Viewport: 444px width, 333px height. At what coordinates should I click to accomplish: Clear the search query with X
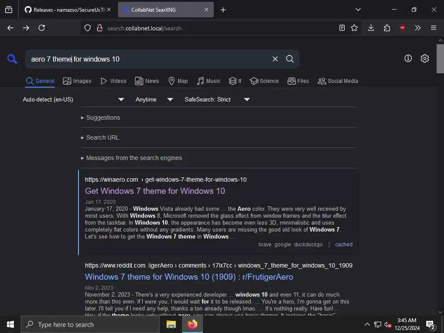pyautogui.click(x=275, y=59)
